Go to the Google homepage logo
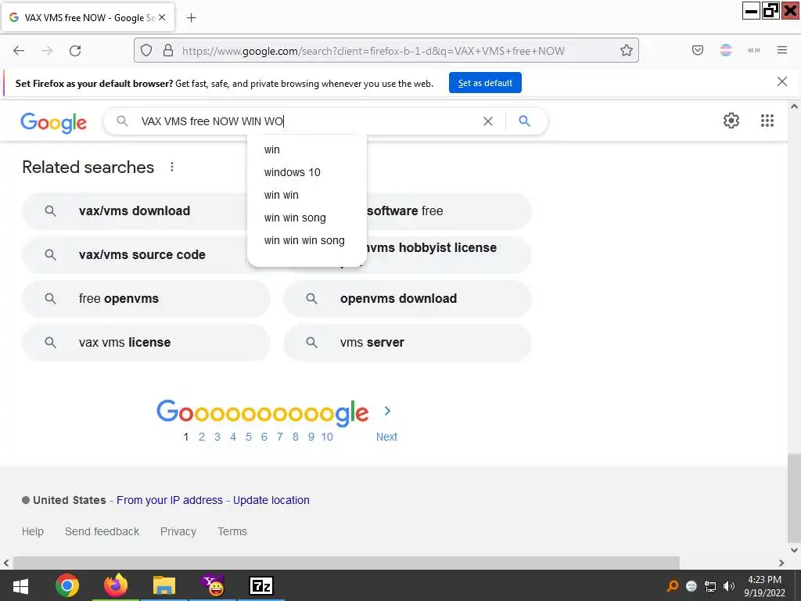This screenshot has height=601, width=801. coord(54,123)
